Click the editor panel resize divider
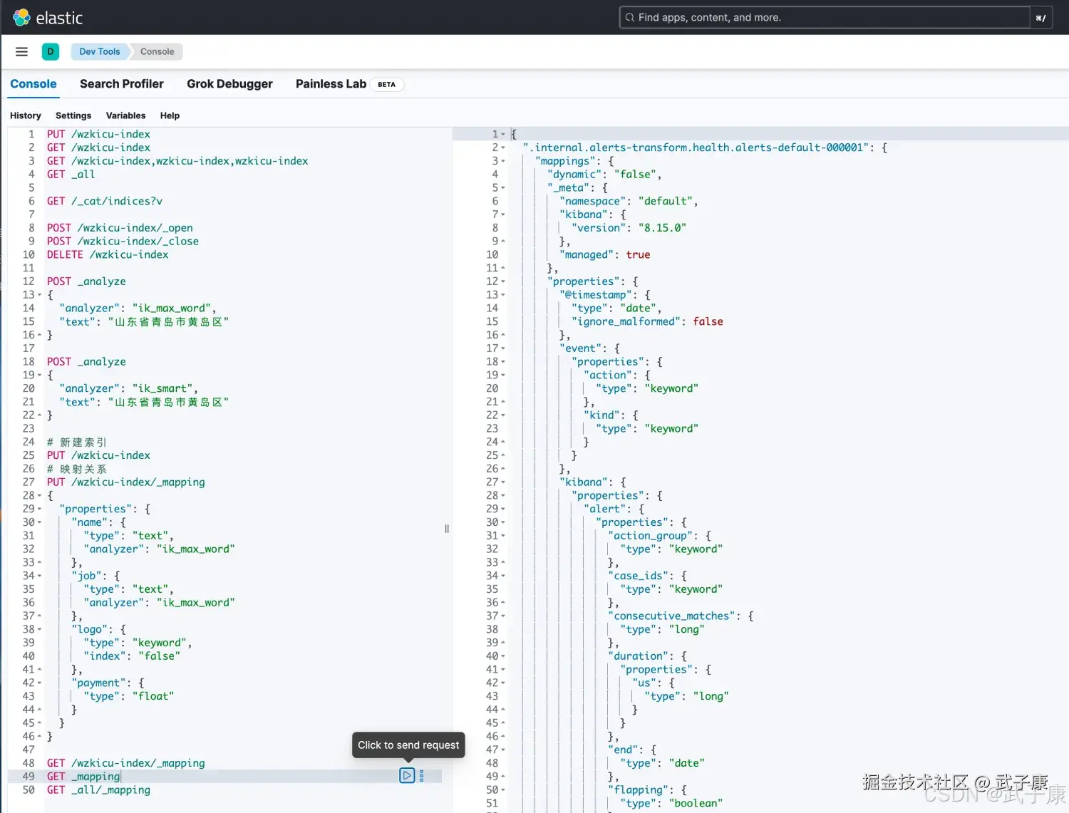The image size is (1069, 813). 447,529
